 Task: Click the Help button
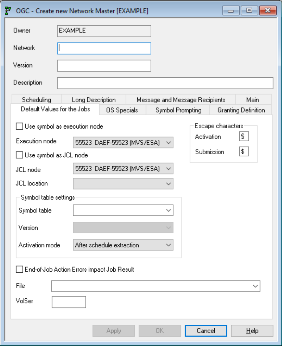tap(252, 331)
